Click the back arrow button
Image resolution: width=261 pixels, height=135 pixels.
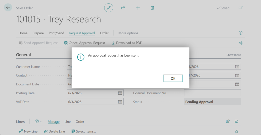[8, 8]
